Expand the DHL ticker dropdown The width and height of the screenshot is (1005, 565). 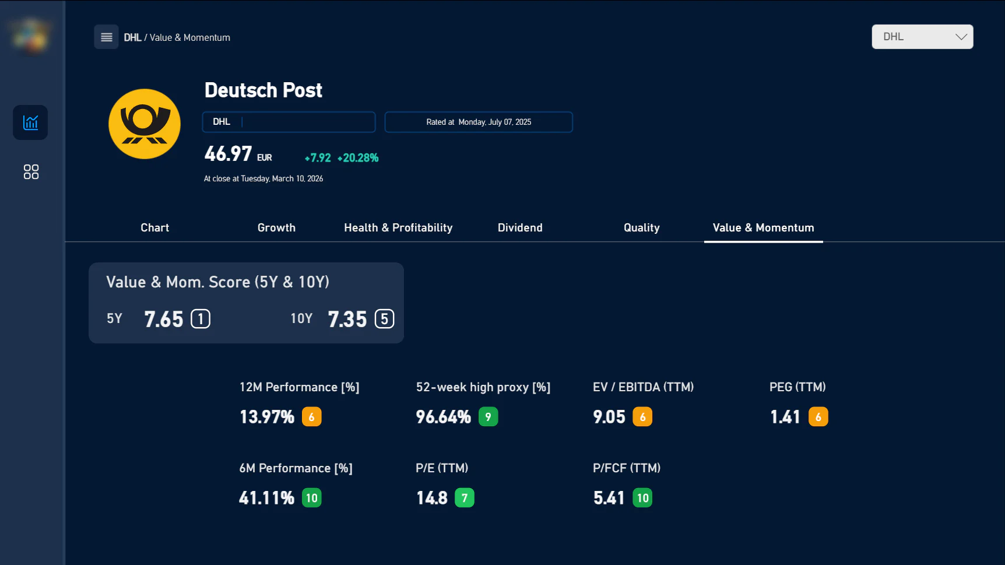(922, 37)
